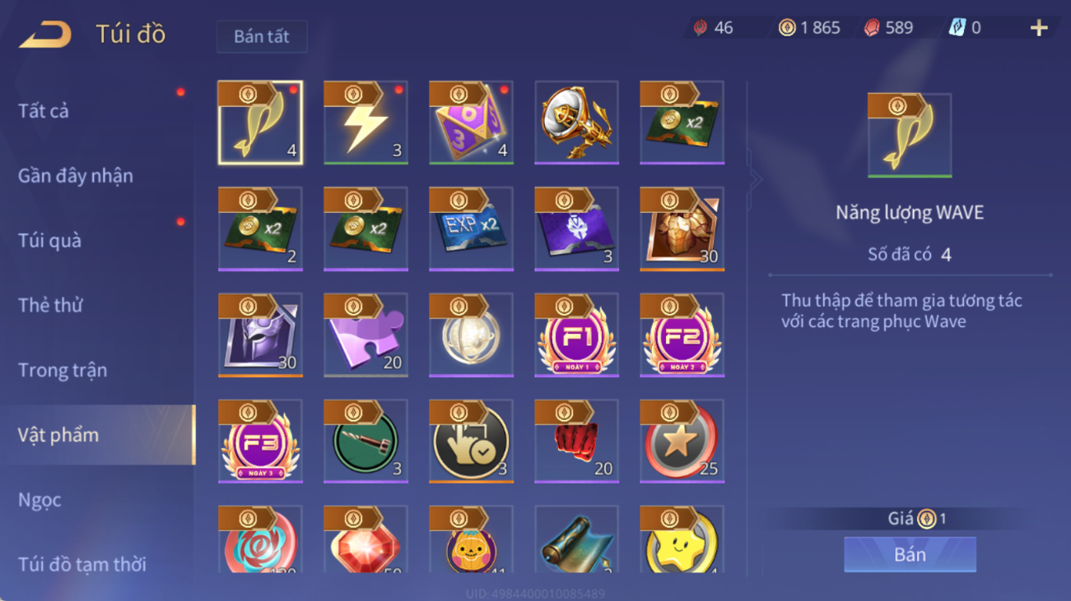Select the golden hammer shield item
The image size is (1071, 601).
[x=576, y=123]
